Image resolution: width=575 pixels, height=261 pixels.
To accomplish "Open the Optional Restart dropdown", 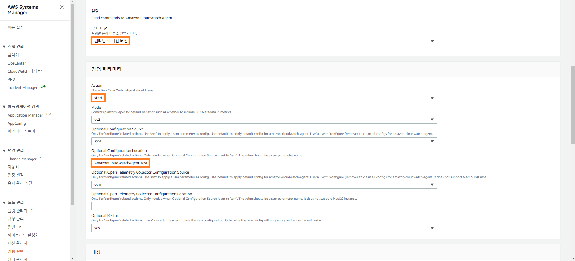I will [264, 228].
